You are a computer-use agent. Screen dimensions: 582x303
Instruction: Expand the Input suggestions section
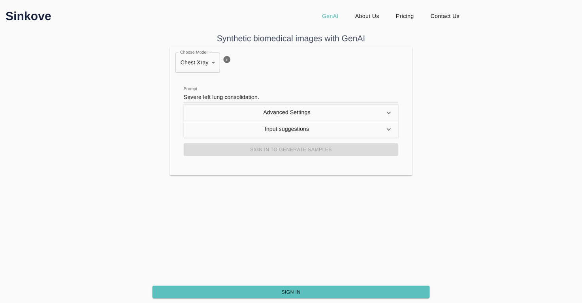(286, 129)
